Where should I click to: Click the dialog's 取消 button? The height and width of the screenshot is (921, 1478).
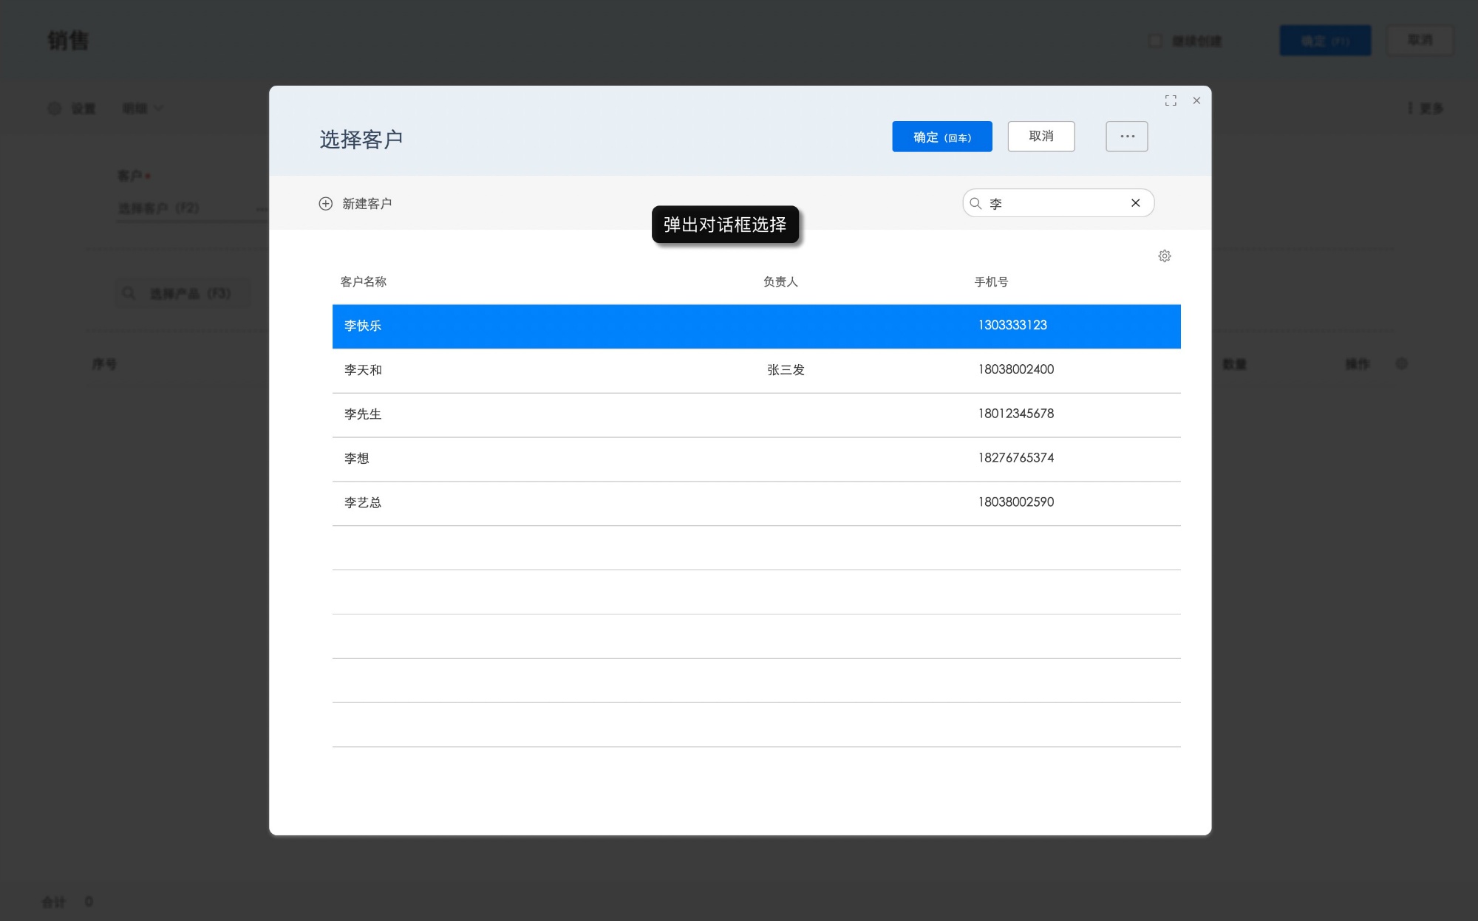[x=1041, y=136]
